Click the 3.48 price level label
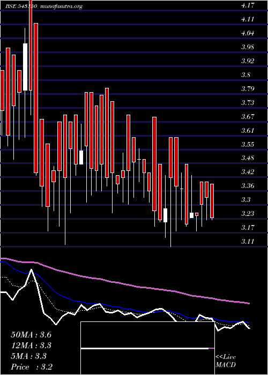 tap(248, 158)
